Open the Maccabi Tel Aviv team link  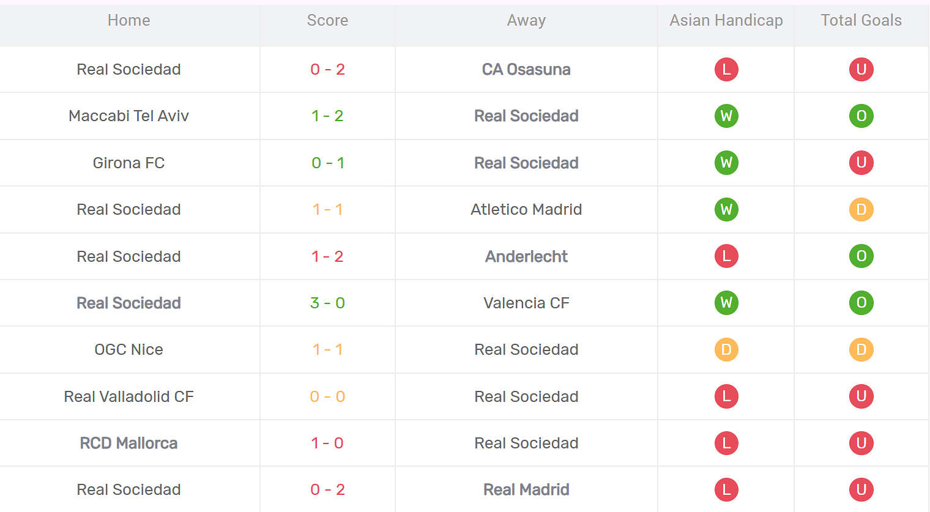128,116
